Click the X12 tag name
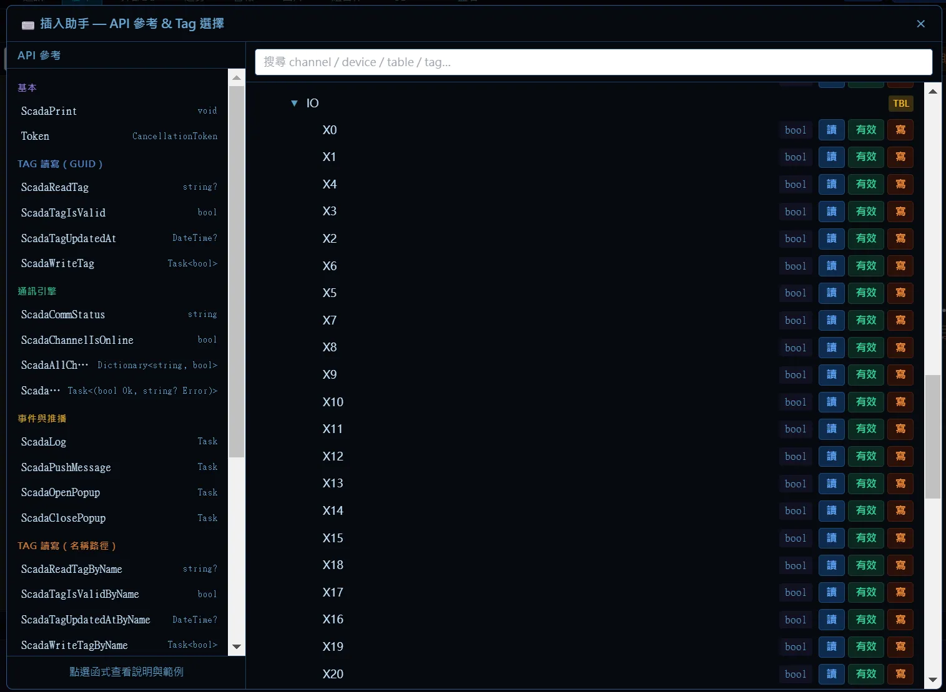Viewport: 946px width, 692px height. tap(333, 456)
